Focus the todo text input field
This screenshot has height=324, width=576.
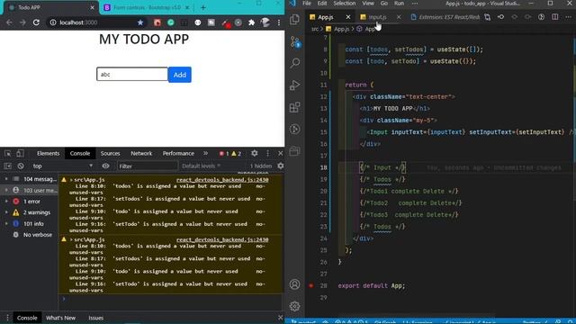(x=132, y=74)
